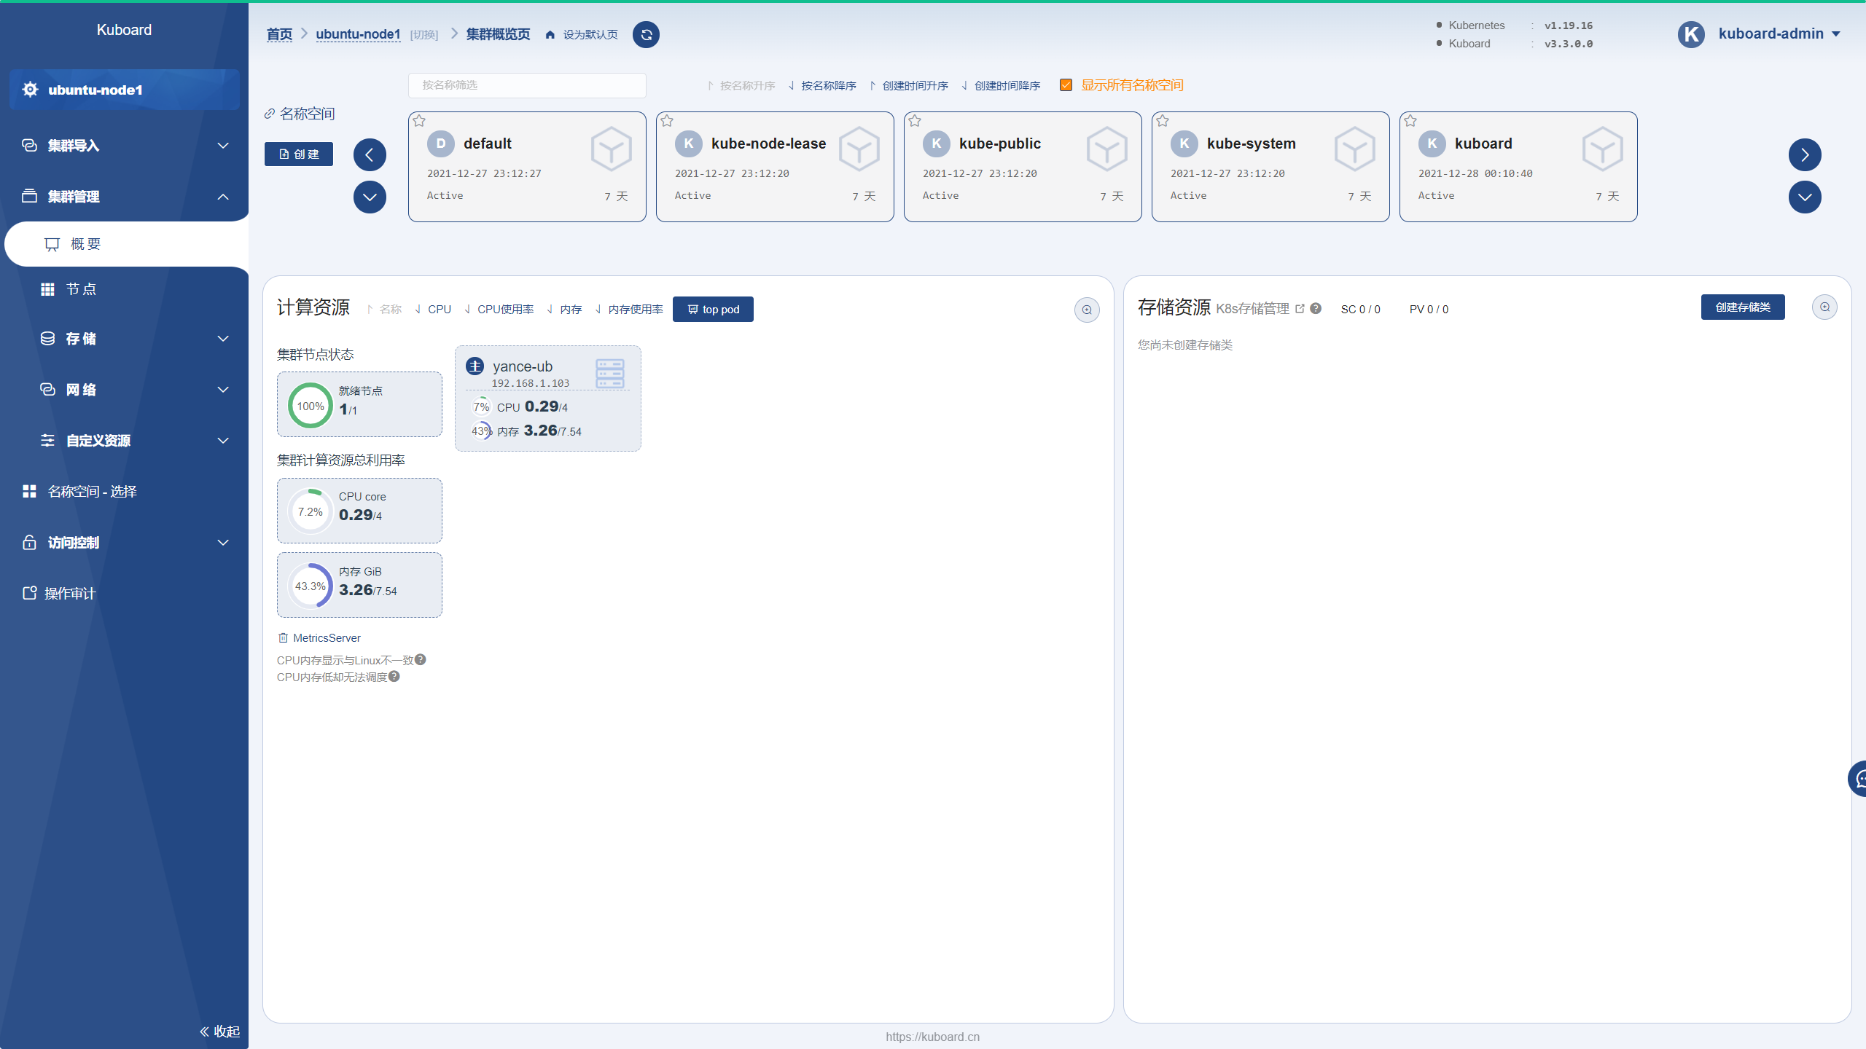Star the kuboard namespace card
Image resolution: width=1866 pixels, height=1049 pixels.
(1410, 121)
